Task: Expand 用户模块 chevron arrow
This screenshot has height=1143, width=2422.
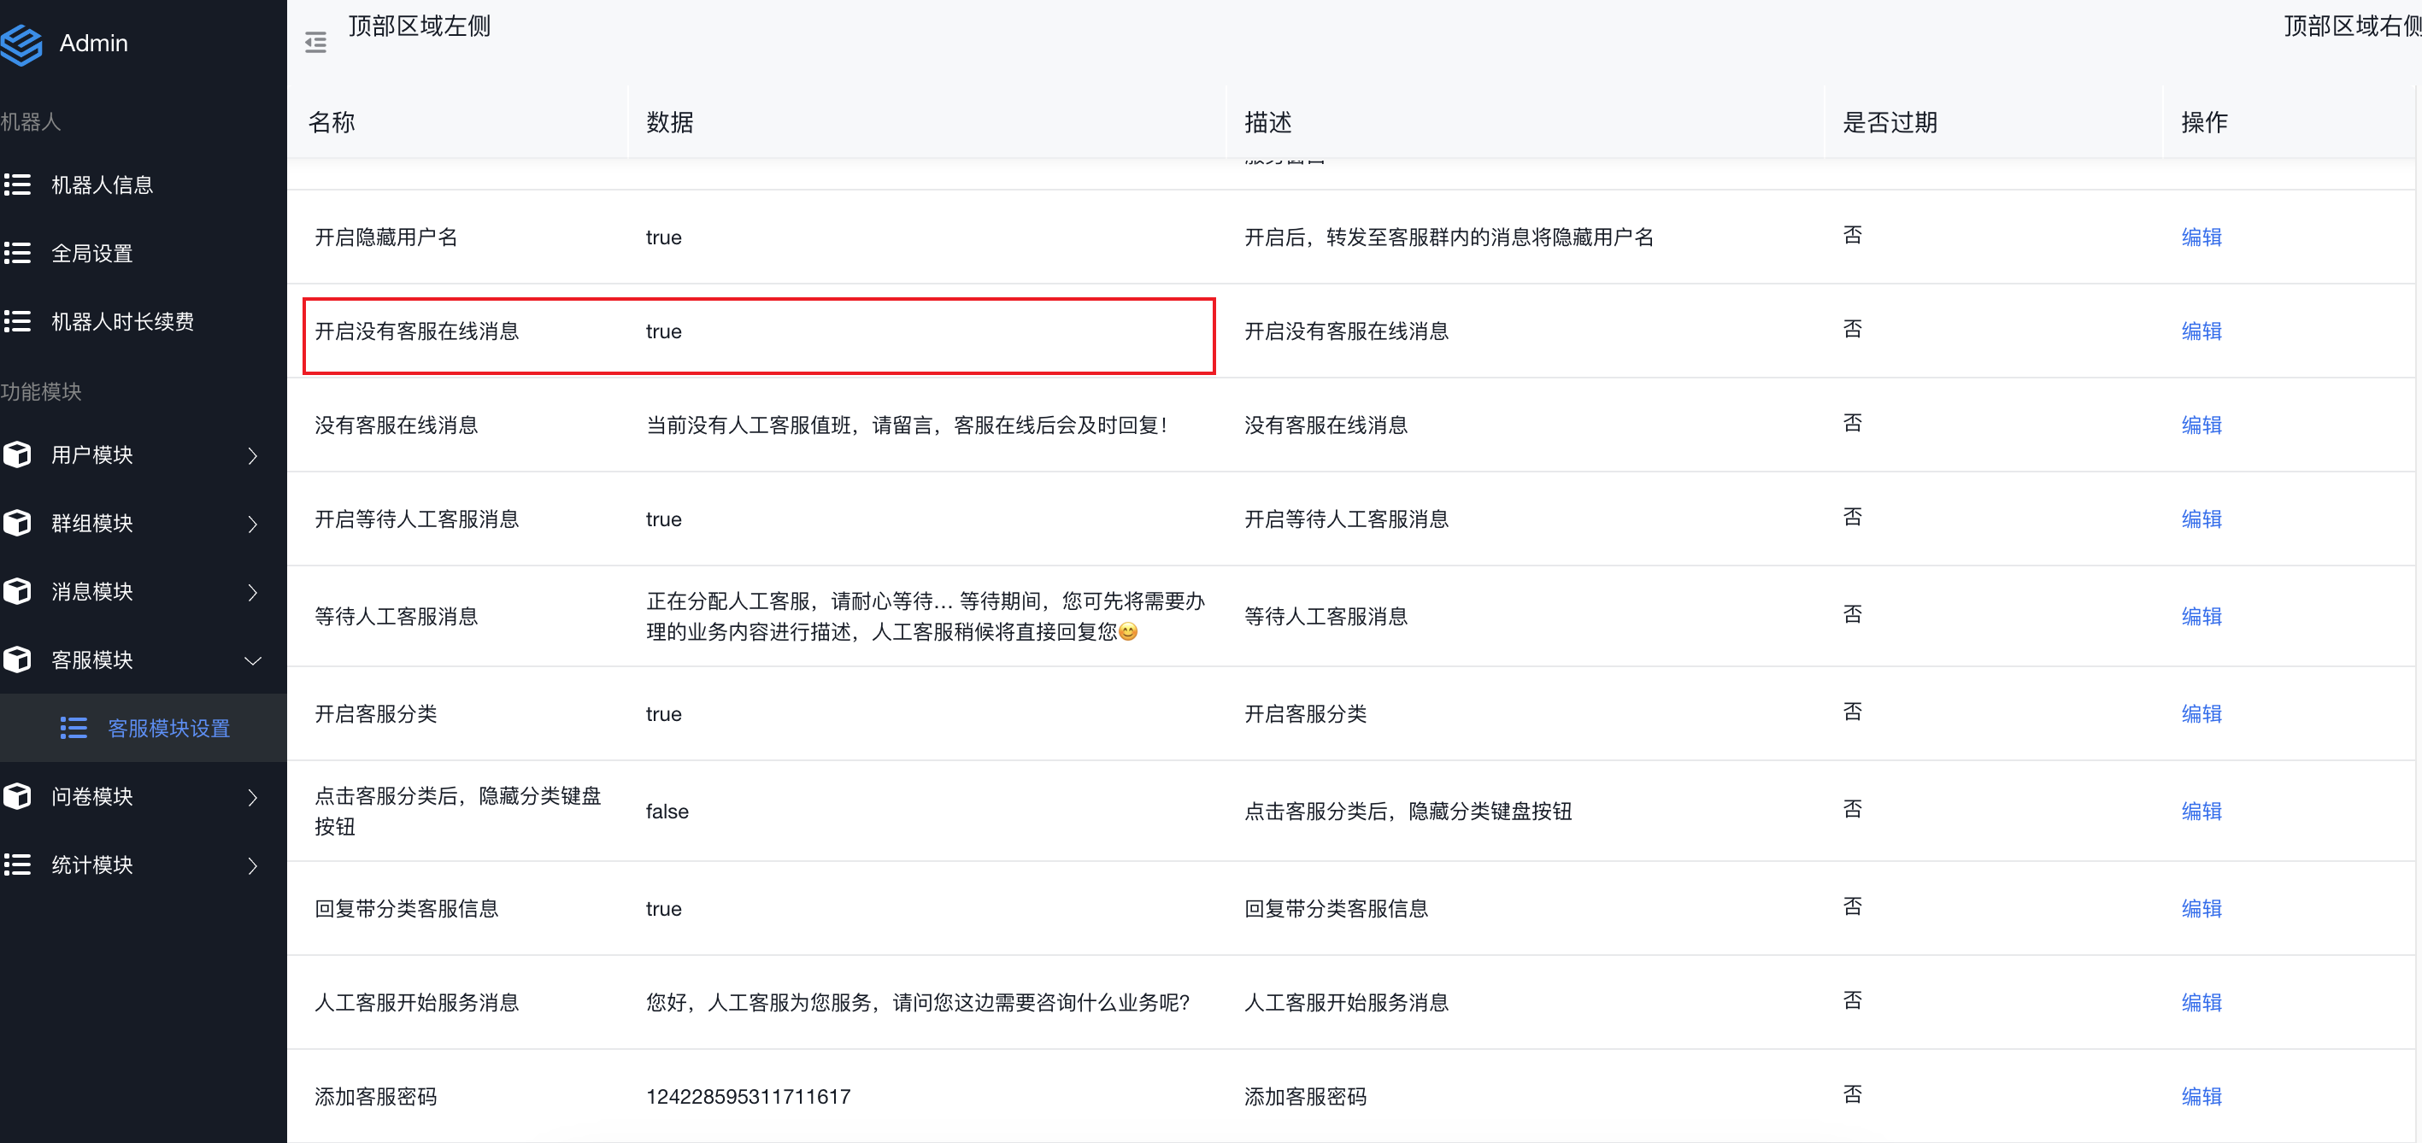Action: click(252, 456)
